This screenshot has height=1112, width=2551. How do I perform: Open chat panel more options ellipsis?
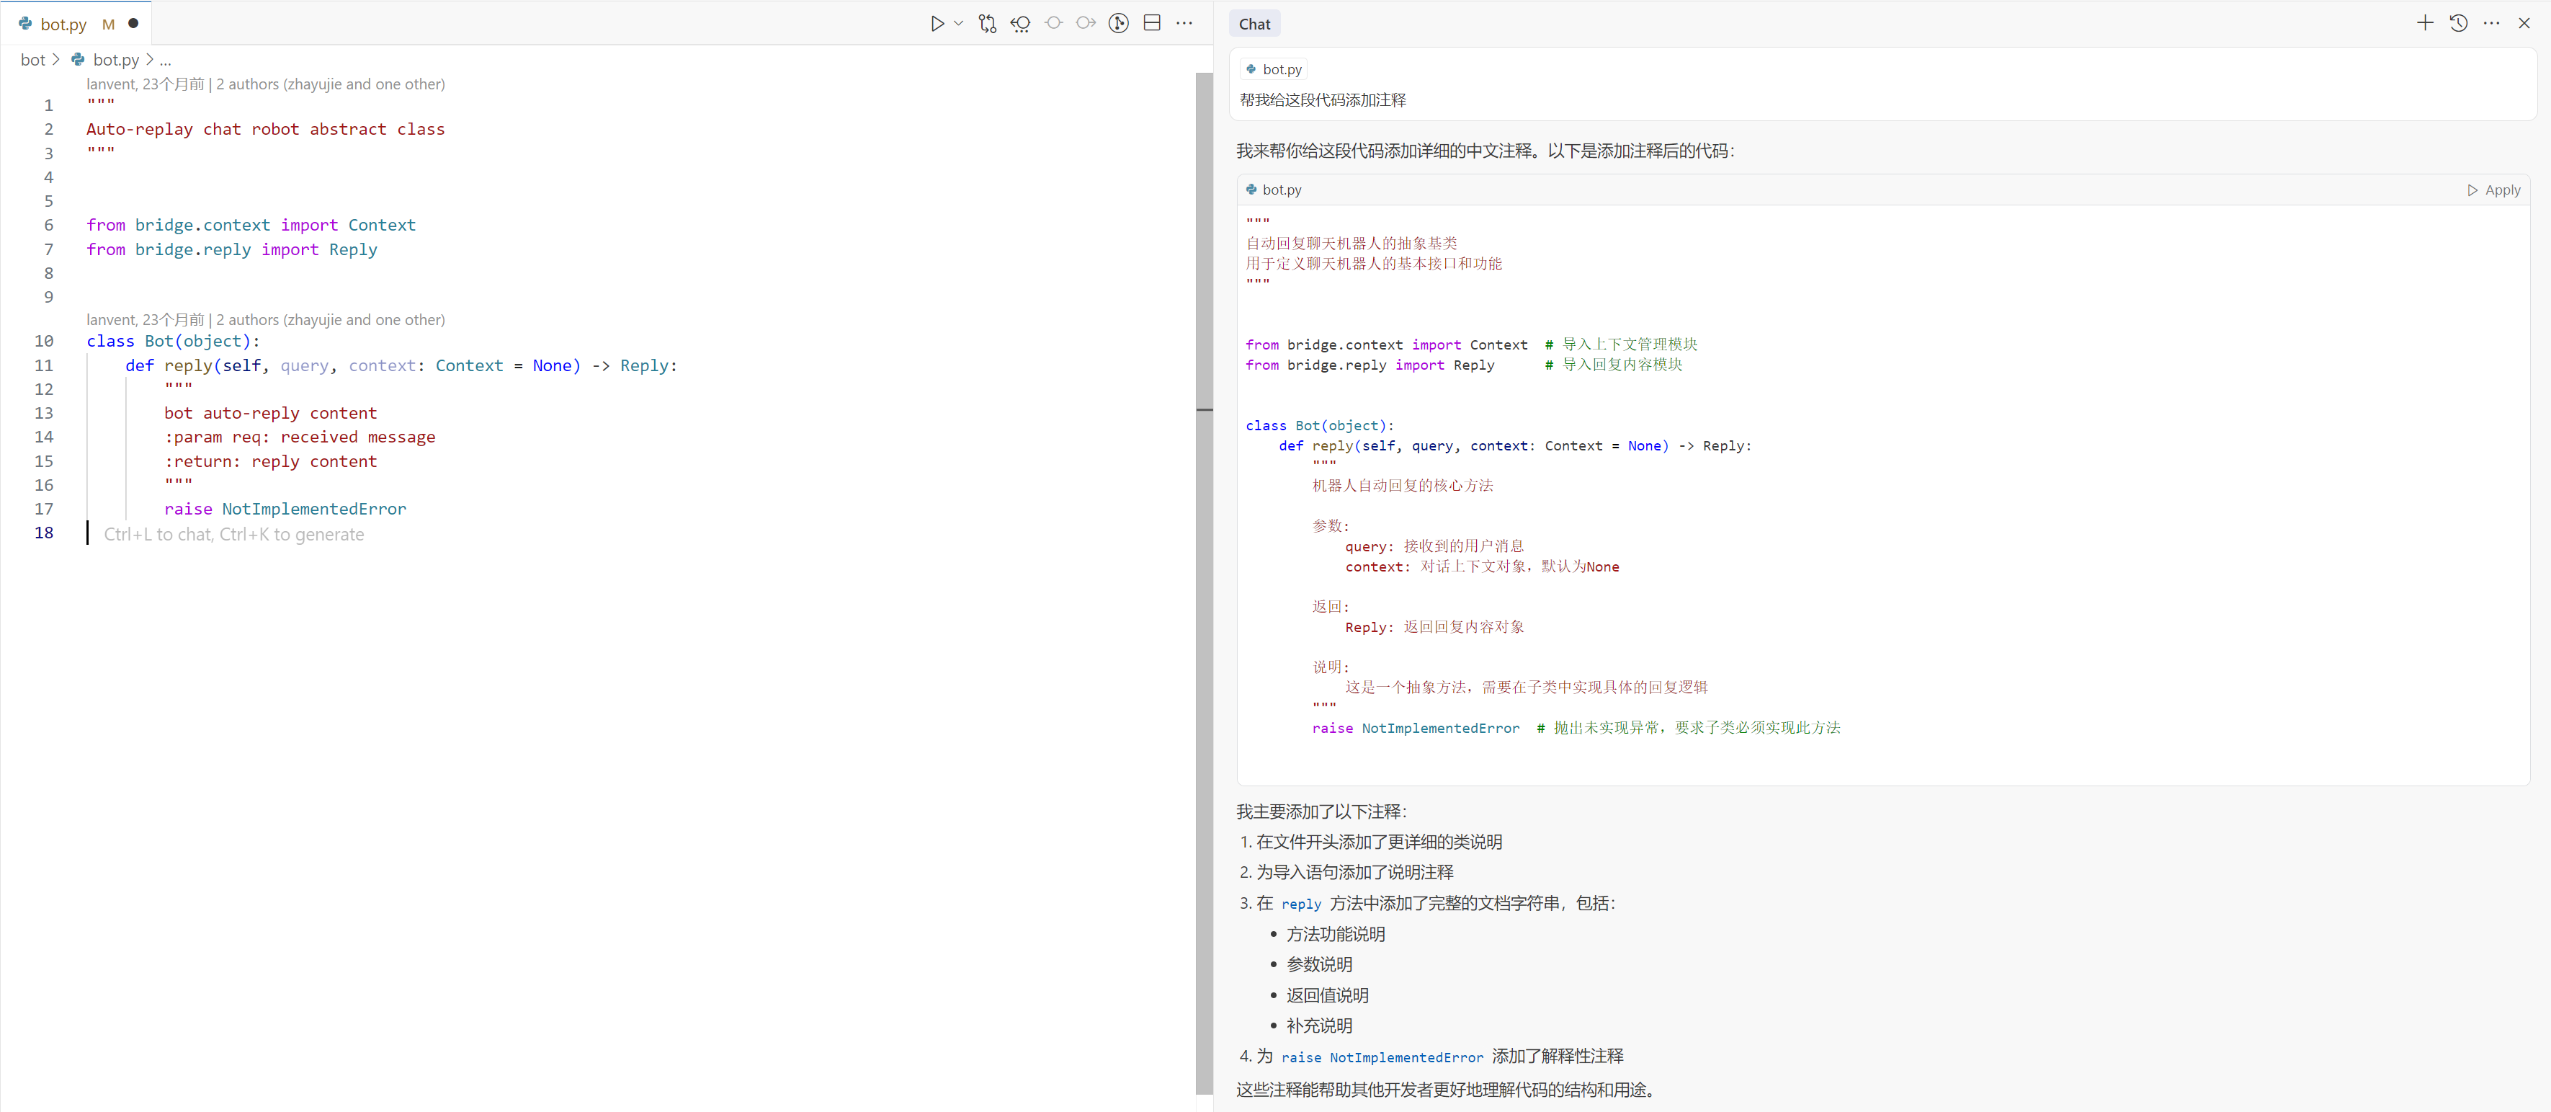tap(2492, 24)
